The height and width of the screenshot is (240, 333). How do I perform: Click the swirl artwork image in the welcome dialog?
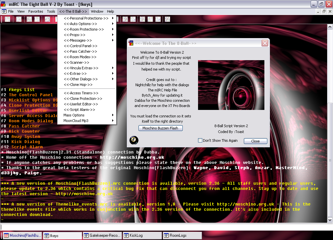tap(231, 85)
